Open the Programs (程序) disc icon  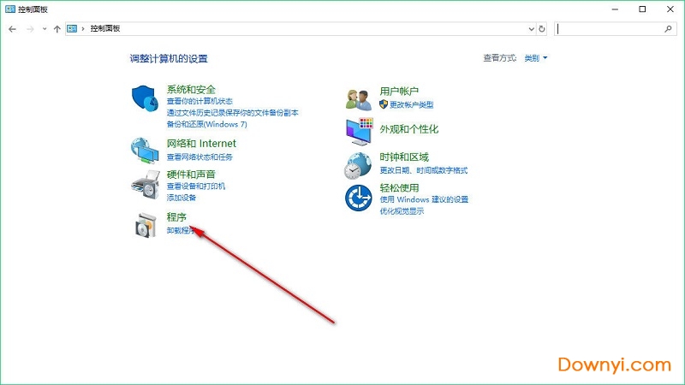tap(146, 224)
